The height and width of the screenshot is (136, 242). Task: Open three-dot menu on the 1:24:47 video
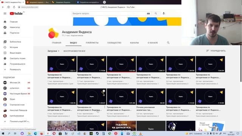point(105,107)
